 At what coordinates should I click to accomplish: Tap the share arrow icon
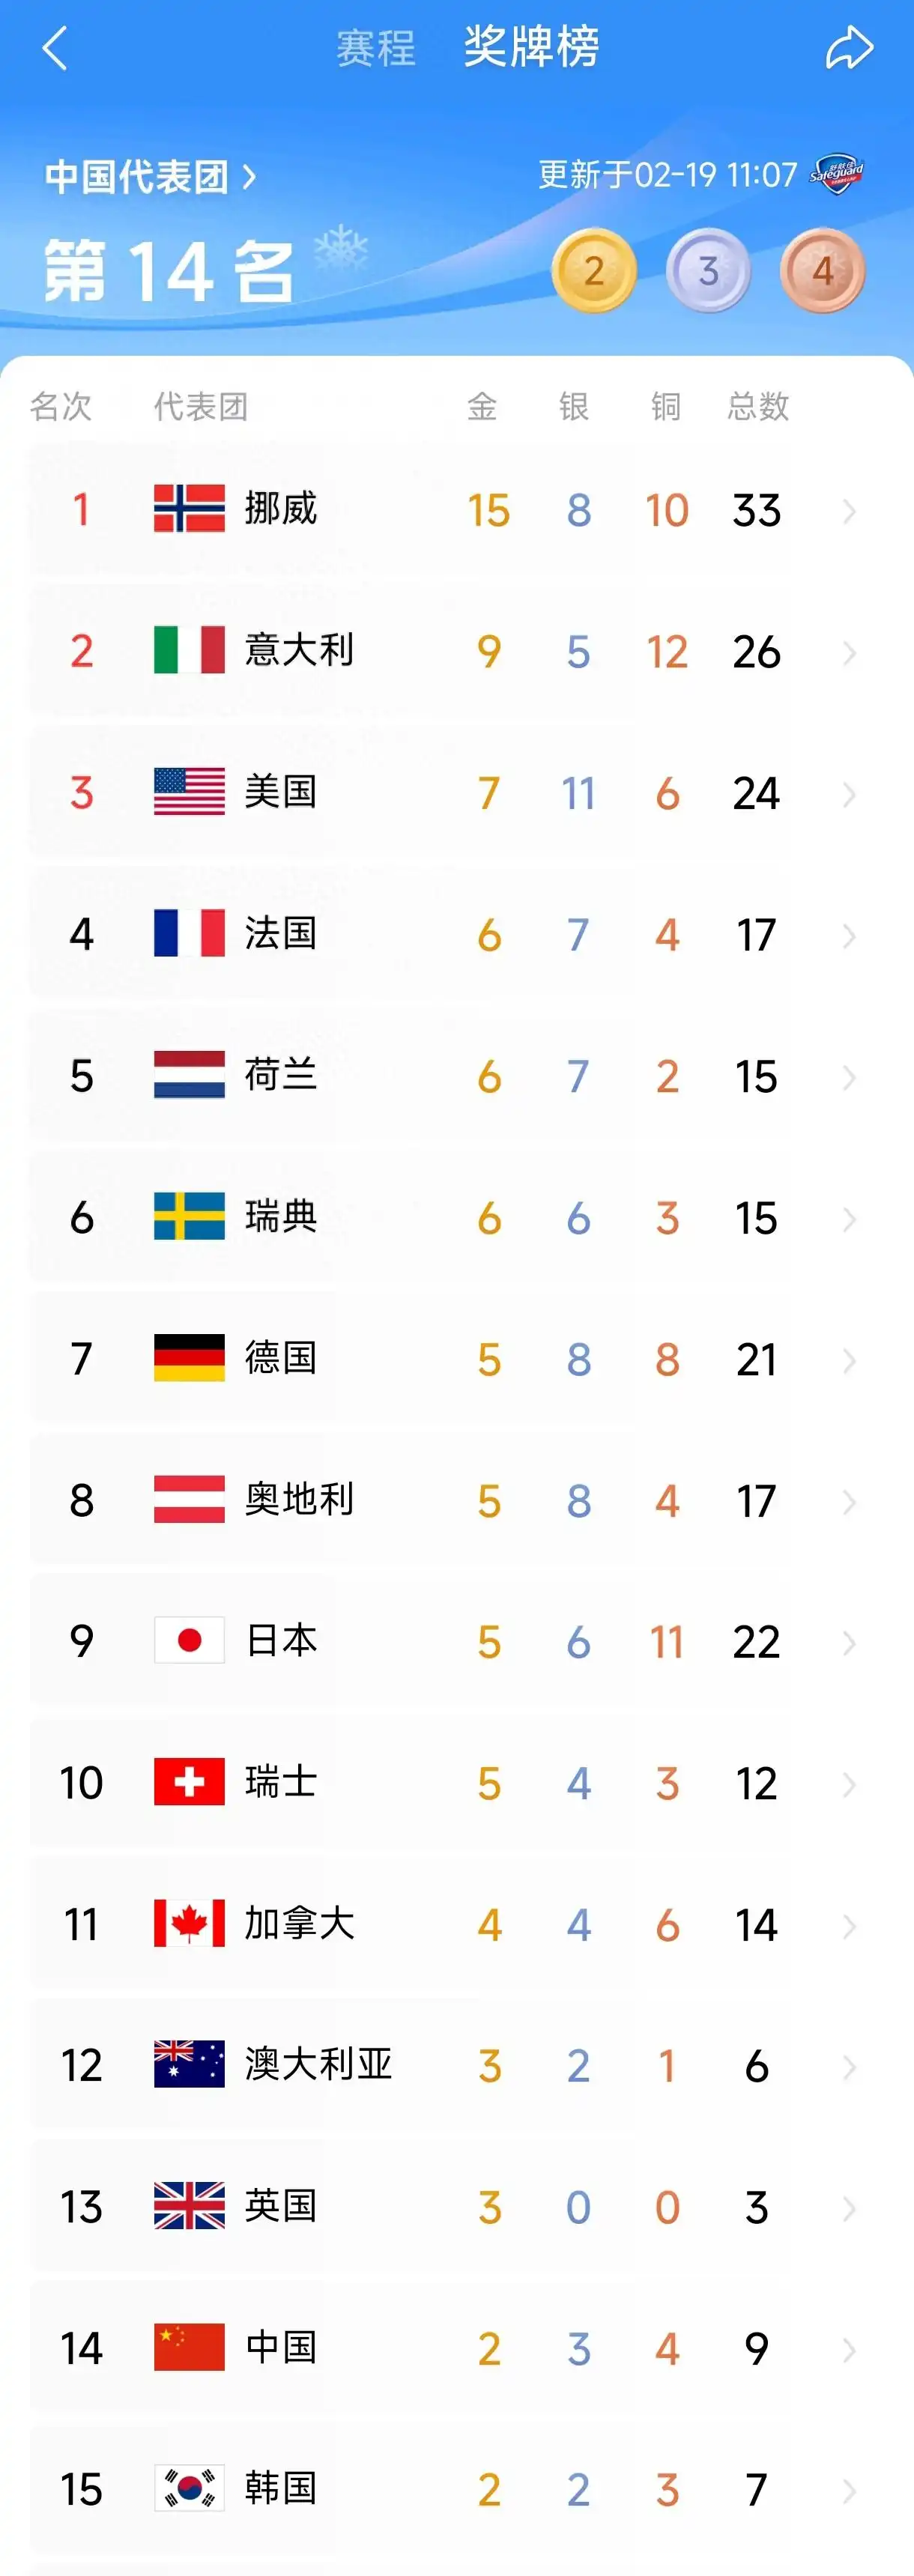tap(849, 48)
